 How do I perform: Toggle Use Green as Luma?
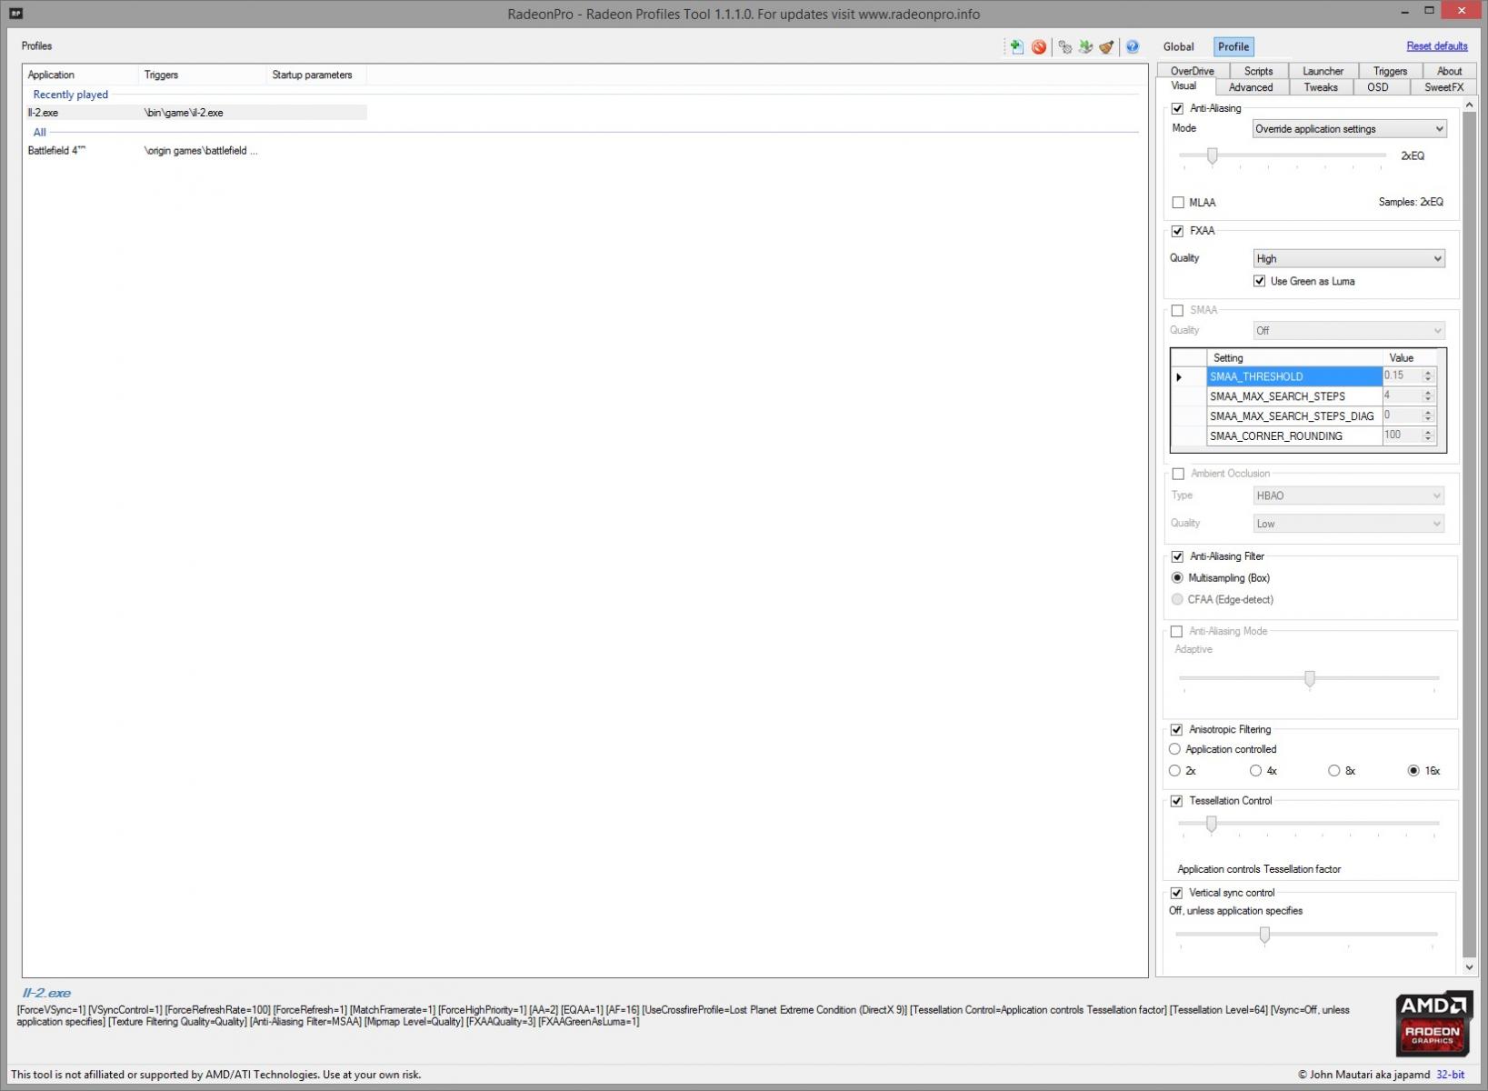(x=1259, y=281)
